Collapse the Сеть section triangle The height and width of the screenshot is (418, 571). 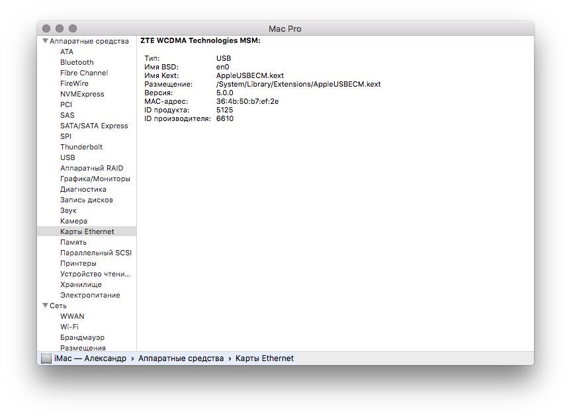coord(45,306)
